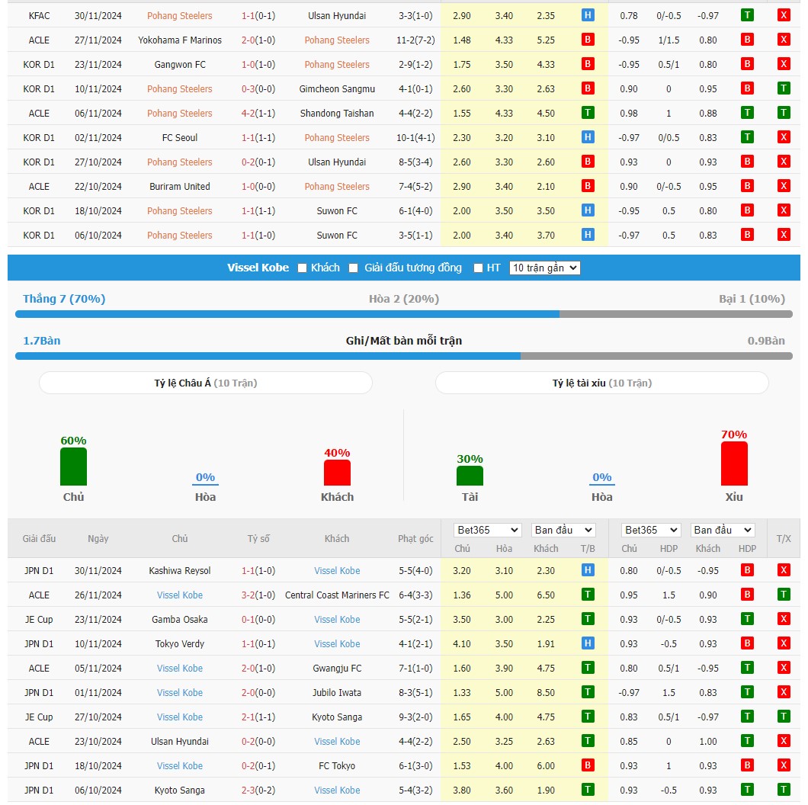Click green T over/under badge in Kyoto Sanga 06/10 row

pos(784,790)
